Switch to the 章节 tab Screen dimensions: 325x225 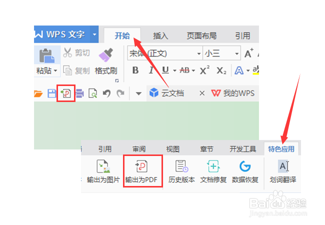pos(206,149)
